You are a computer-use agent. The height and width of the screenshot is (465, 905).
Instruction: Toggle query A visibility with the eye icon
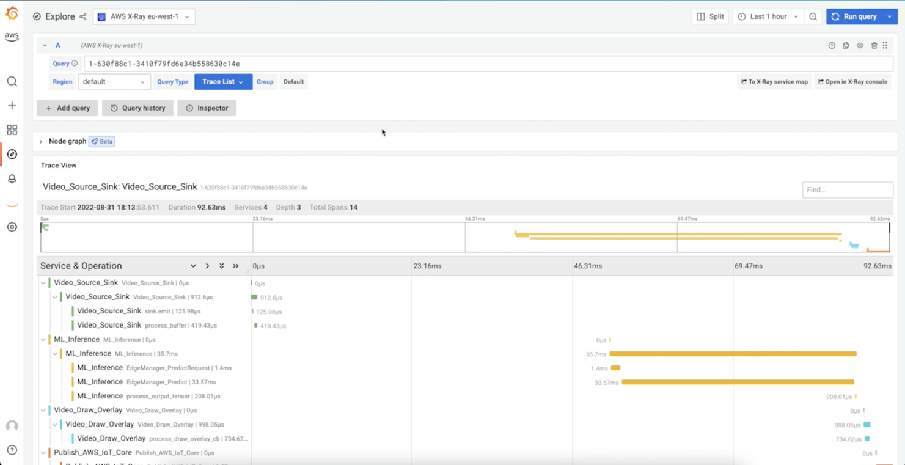pyautogui.click(x=860, y=45)
